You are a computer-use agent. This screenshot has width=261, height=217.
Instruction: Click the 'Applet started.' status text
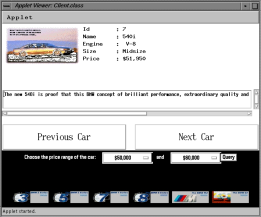tap(19, 211)
